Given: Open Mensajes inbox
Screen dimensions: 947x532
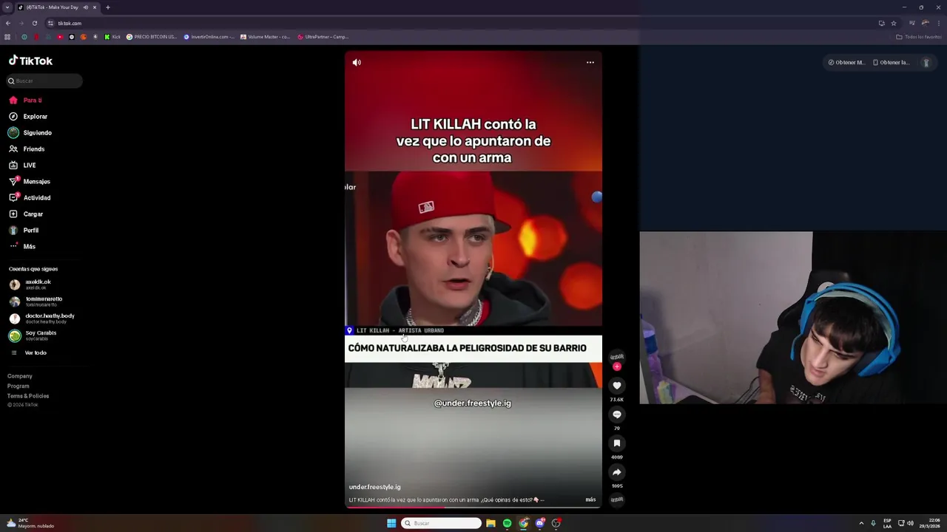Looking at the screenshot, I should (x=30, y=181).
